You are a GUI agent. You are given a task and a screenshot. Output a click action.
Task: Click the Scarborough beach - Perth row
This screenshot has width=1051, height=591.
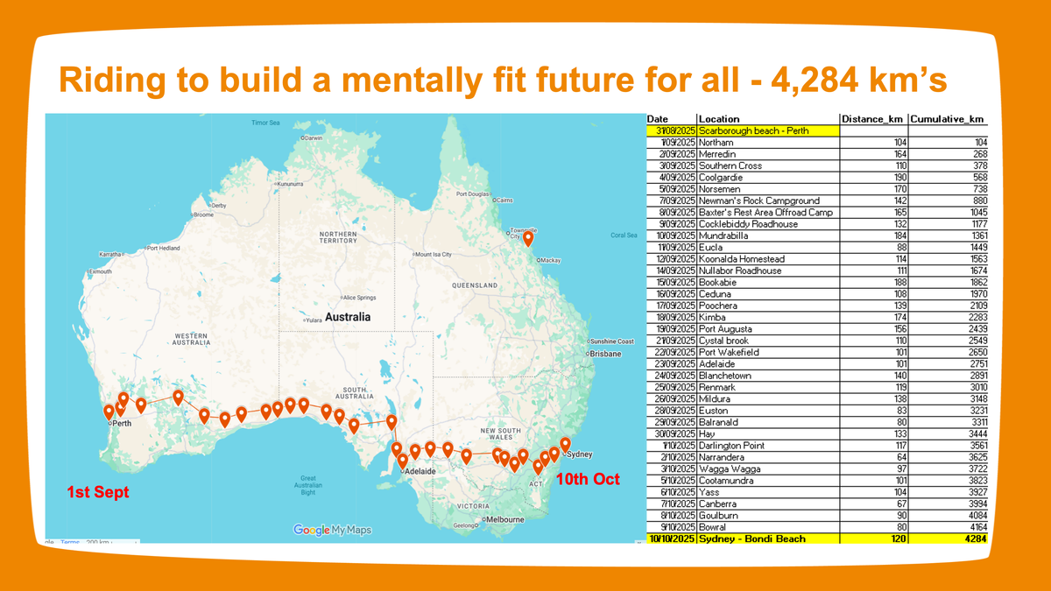click(x=753, y=130)
